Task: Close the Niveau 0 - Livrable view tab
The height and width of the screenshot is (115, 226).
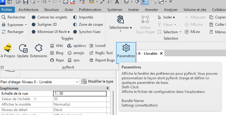Action: pos(161,54)
